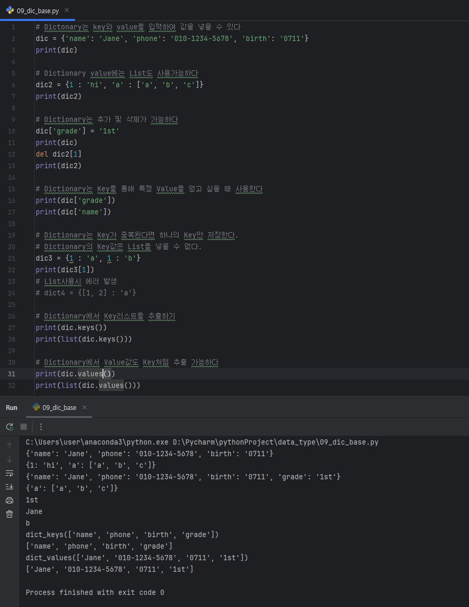This screenshot has height=607, width=469.
Task: Click line number 1 in the gutter
Action: (x=13, y=27)
